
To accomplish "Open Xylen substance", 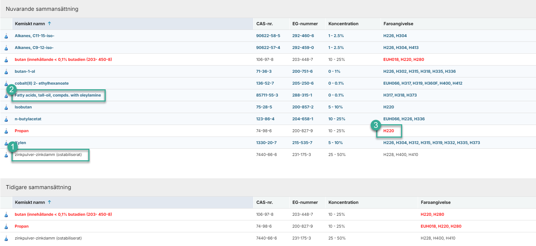I will (x=20, y=143).
